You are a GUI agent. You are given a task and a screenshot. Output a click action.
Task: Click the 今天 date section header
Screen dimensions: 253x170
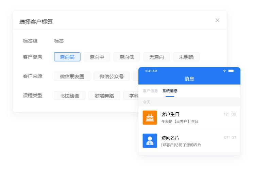[147, 102]
